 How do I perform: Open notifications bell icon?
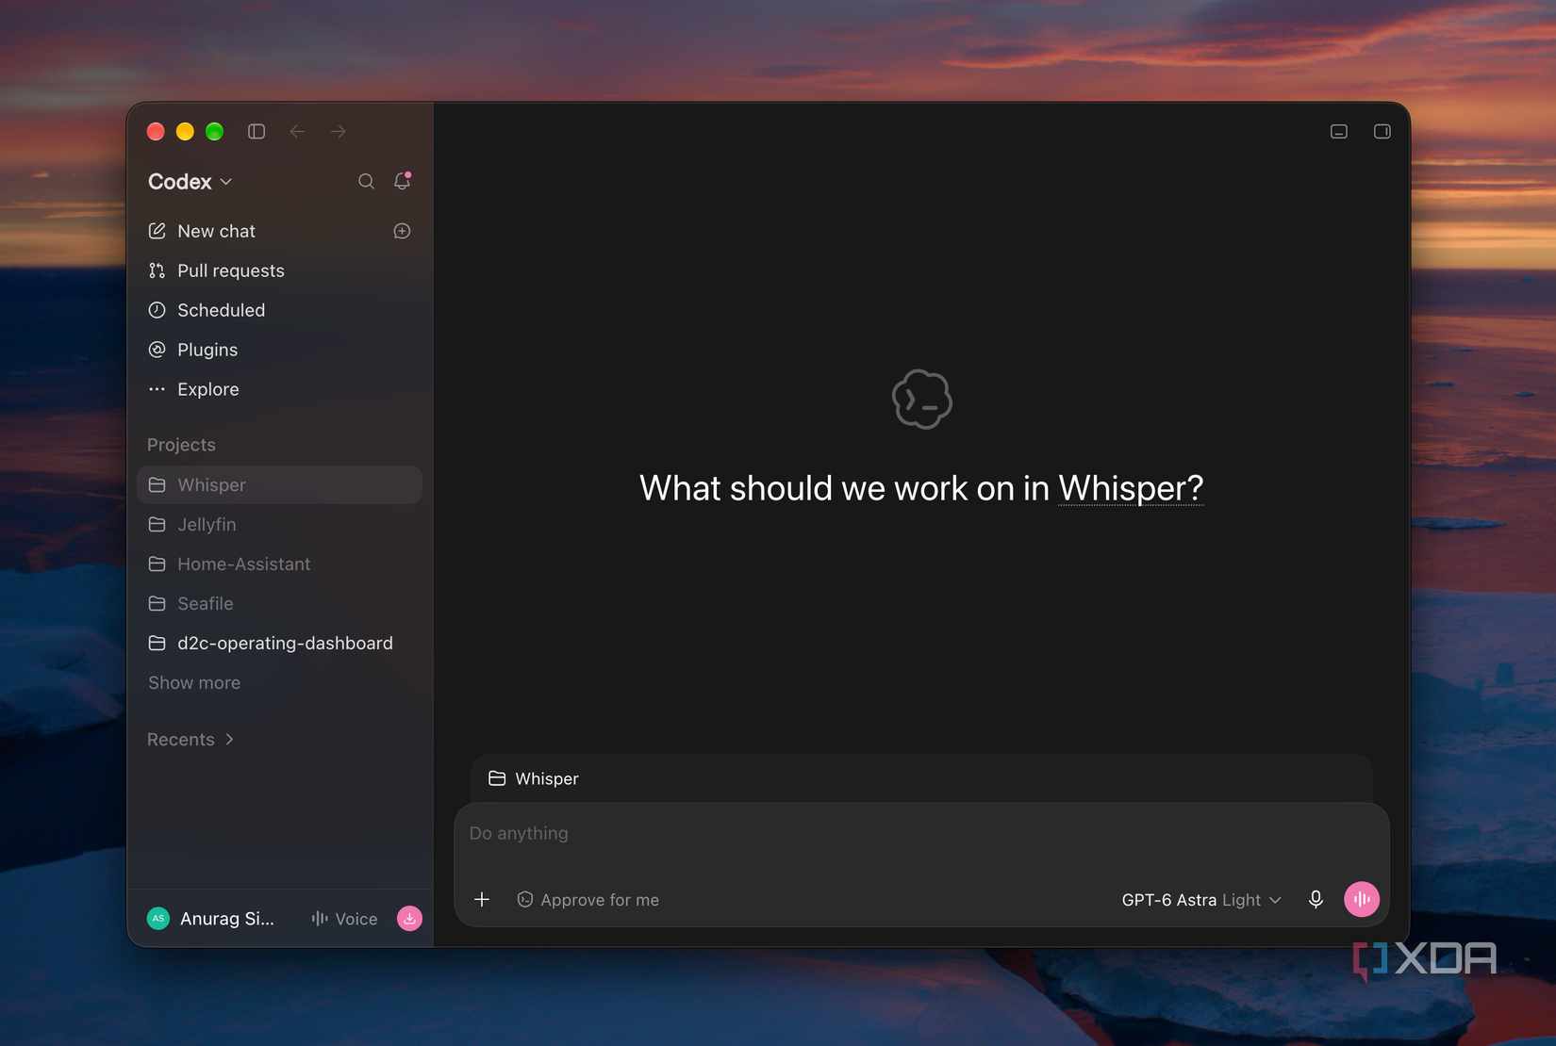click(x=403, y=181)
